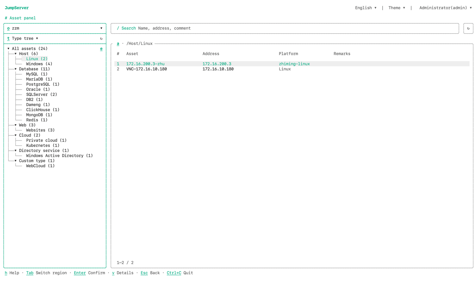Image resolution: width=476 pixels, height=281 pixels.
Task: Select asset row 172.16.200.3-zhu
Action: click(292, 64)
